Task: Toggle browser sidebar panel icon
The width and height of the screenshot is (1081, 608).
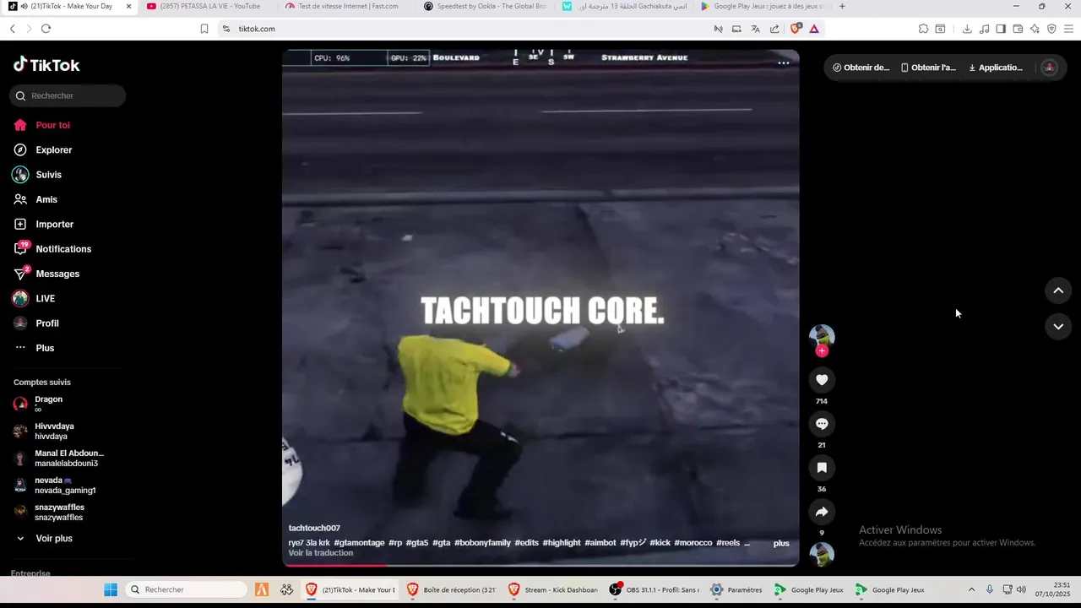Action: click(1001, 29)
